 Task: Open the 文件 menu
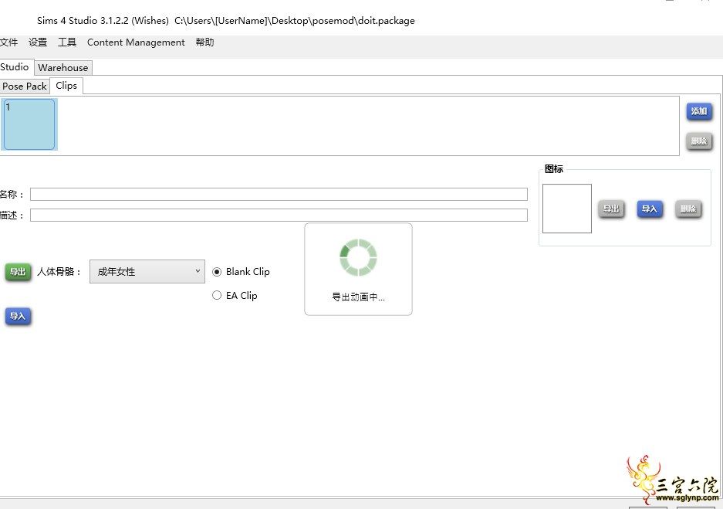point(8,42)
